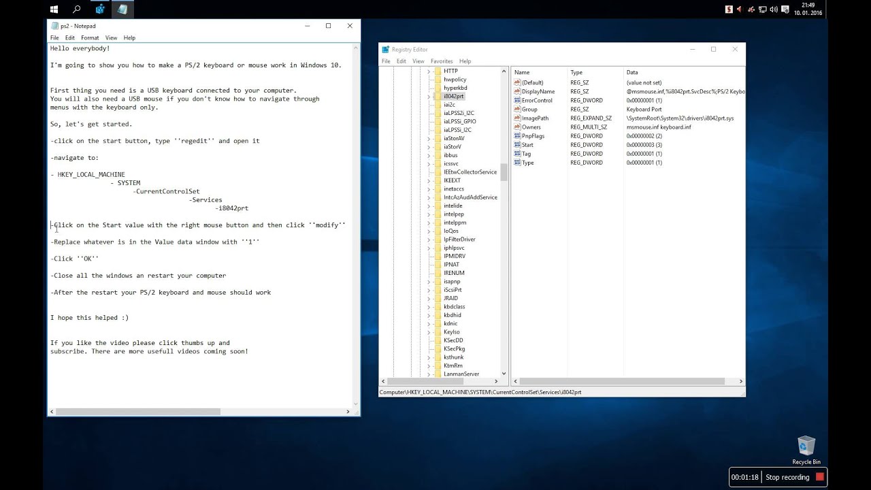This screenshot has height=490, width=871.
Task: Open Registry Editor Help menu
Action: [x=465, y=61]
